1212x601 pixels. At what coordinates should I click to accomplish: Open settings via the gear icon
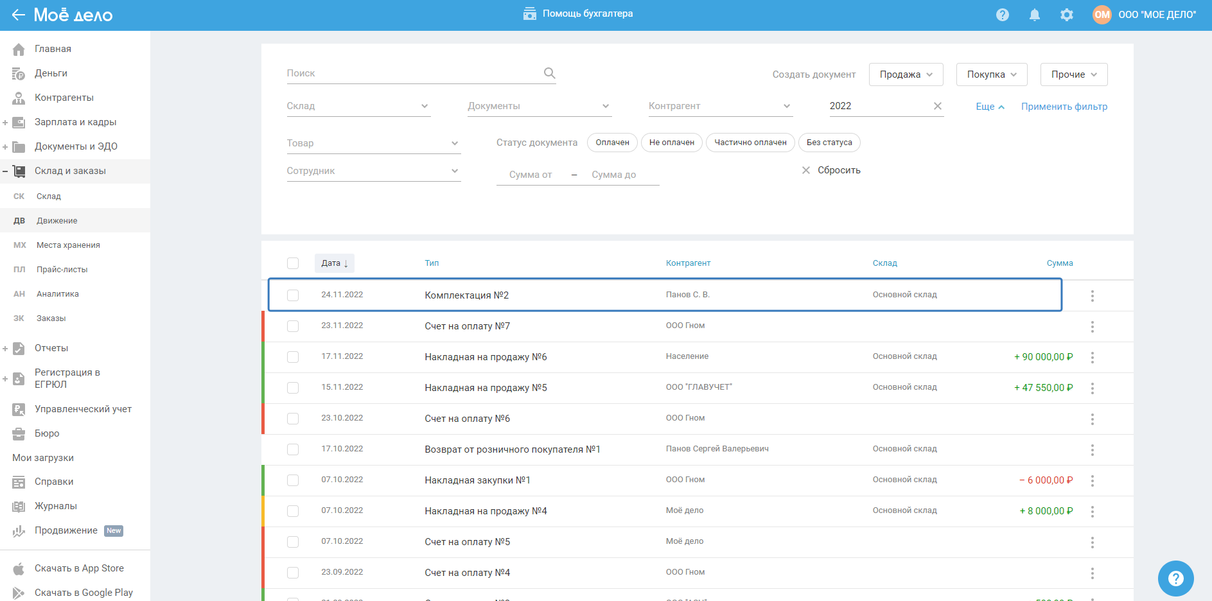[x=1066, y=15]
